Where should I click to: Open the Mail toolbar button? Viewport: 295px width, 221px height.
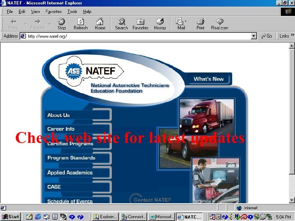(x=181, y=24)
